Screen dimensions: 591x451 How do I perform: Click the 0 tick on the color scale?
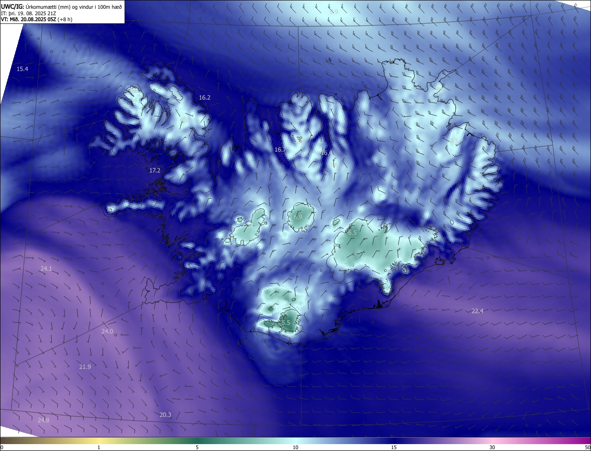[x=2, y=448]
